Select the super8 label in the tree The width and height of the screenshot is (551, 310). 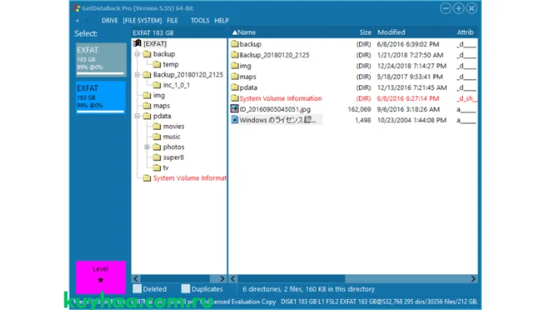click(x=173, y=157)
